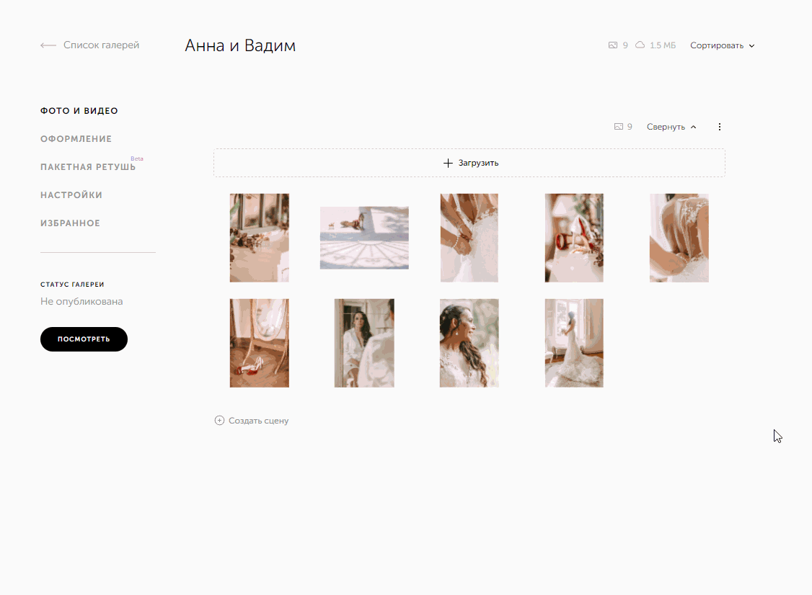Click the Список галерей link

click(101, 45)
